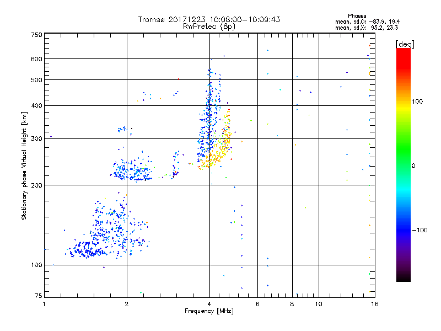
Task: Click the y-axis tick label '400'
Action: pyautogui.click(x=36, y=106)
